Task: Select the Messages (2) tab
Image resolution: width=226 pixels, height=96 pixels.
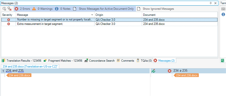Action: (x=164, y=61)
